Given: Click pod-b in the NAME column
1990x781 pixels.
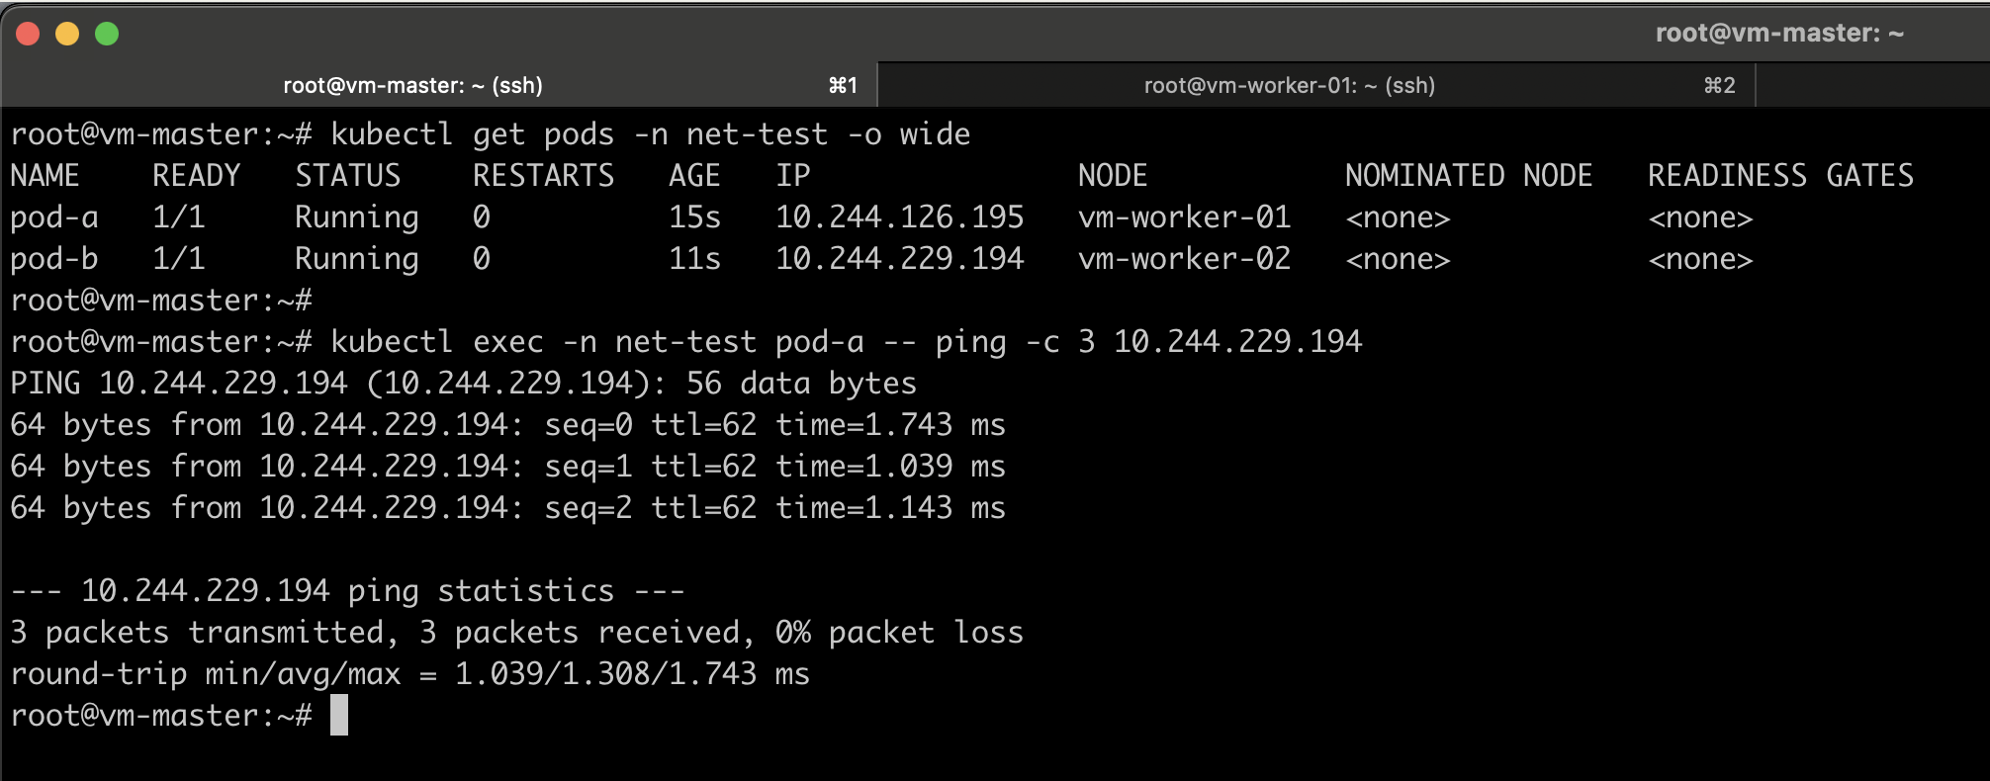Looking at the screenshot, I should [x=54, y=259].
